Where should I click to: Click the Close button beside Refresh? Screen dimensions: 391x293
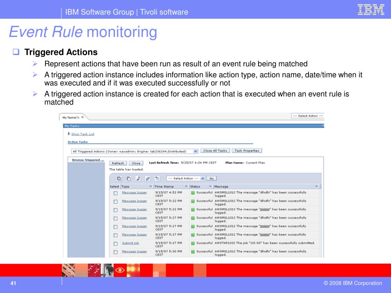coord(136,163)
